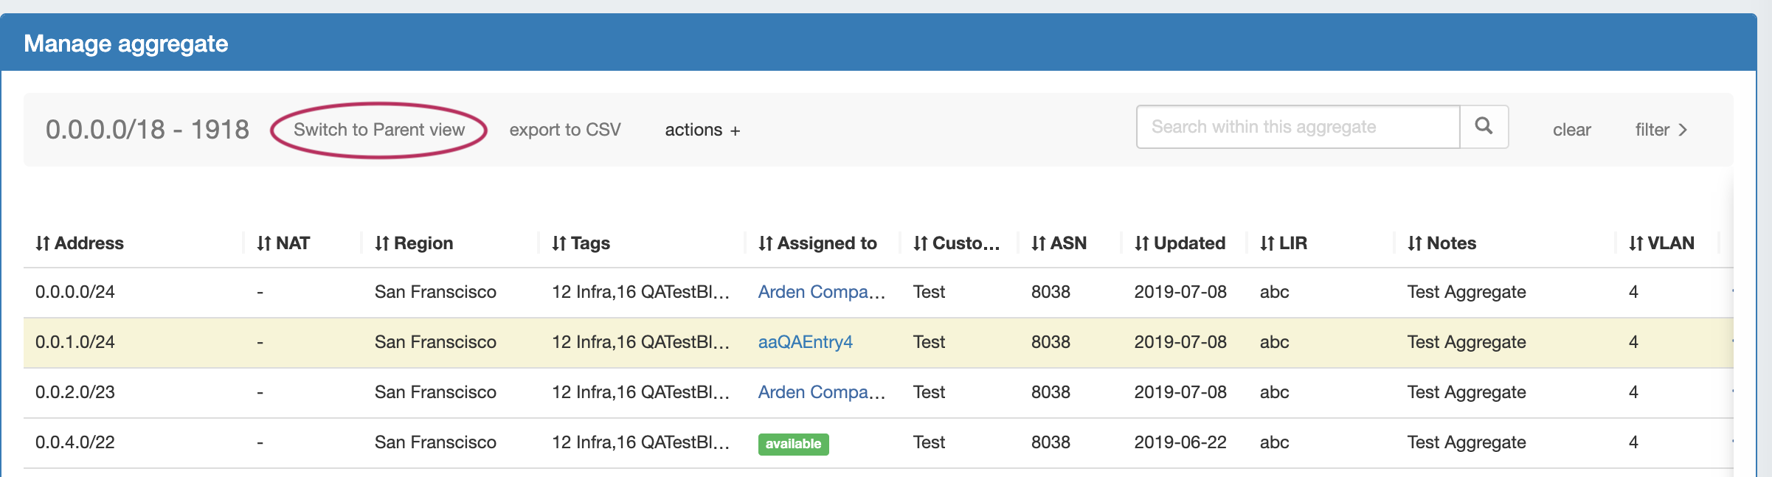Sort by NAT column arrows
Image resolution: width=1772 pixels, height=477 pixels.
coord(264,243)
